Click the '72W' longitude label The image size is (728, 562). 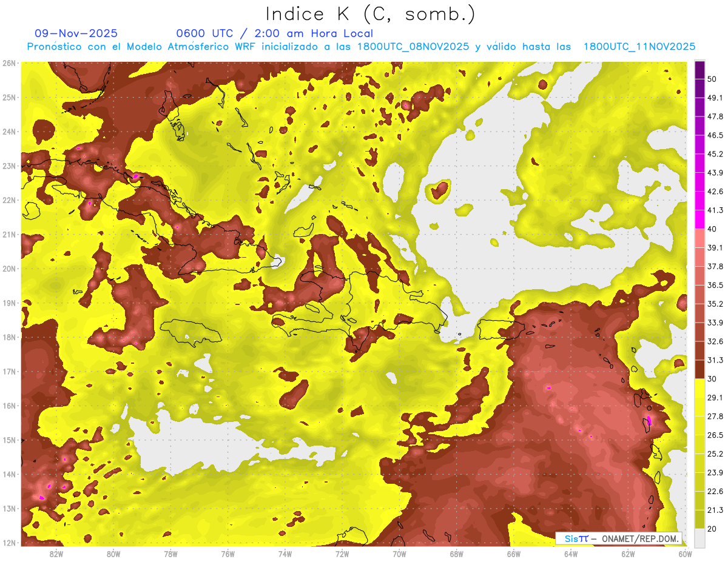[342, 554]
